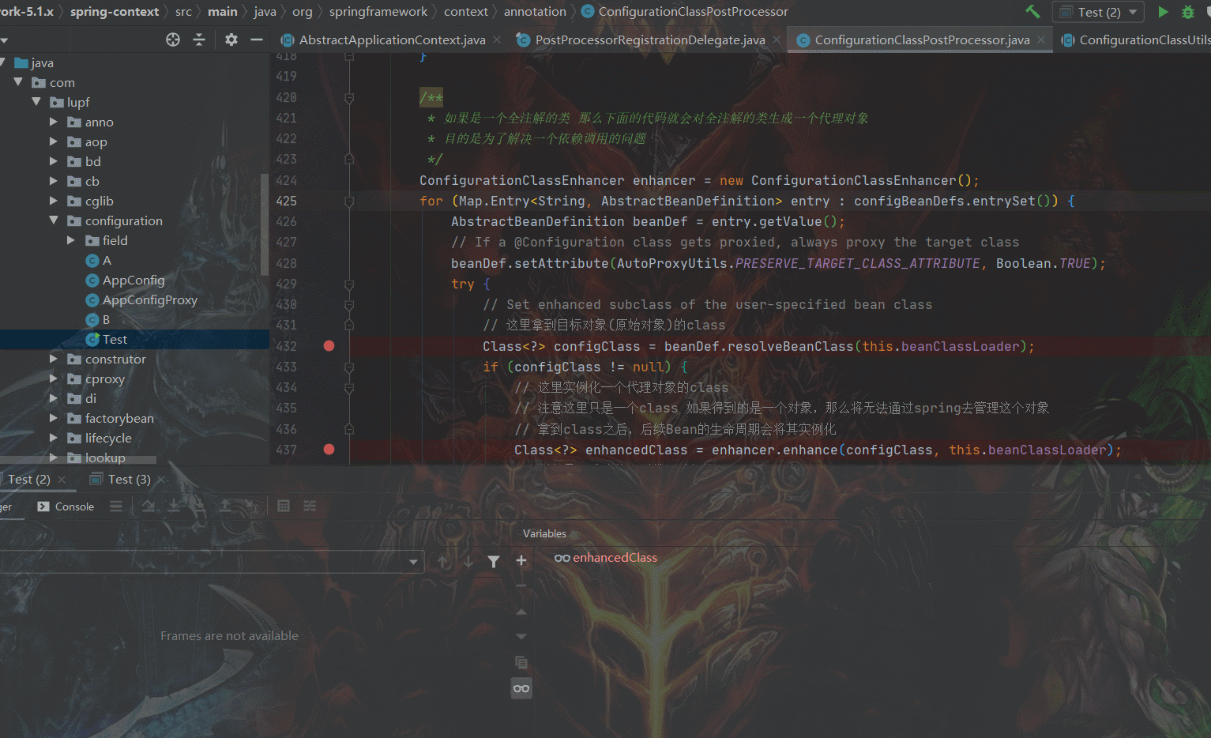
Task: Click the Show Execution Point icon
Action: pyautogui.click(x=116, y=506)
